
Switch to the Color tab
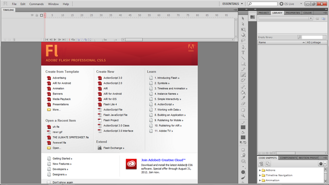[x=307, y=13]
